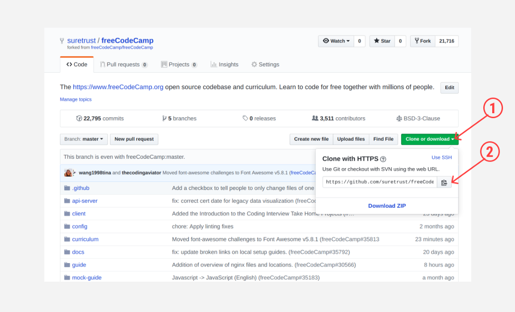Open the mock-guide folder
This screenshot has width=515, height=312.
coord(87,277)
